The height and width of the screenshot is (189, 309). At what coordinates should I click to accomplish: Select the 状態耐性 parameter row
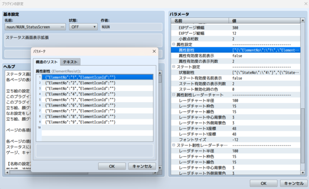pos(236,73)
